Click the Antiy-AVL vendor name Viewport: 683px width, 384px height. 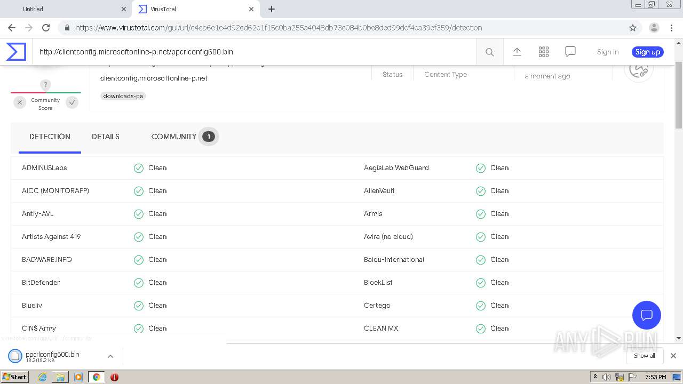point(38,213)
